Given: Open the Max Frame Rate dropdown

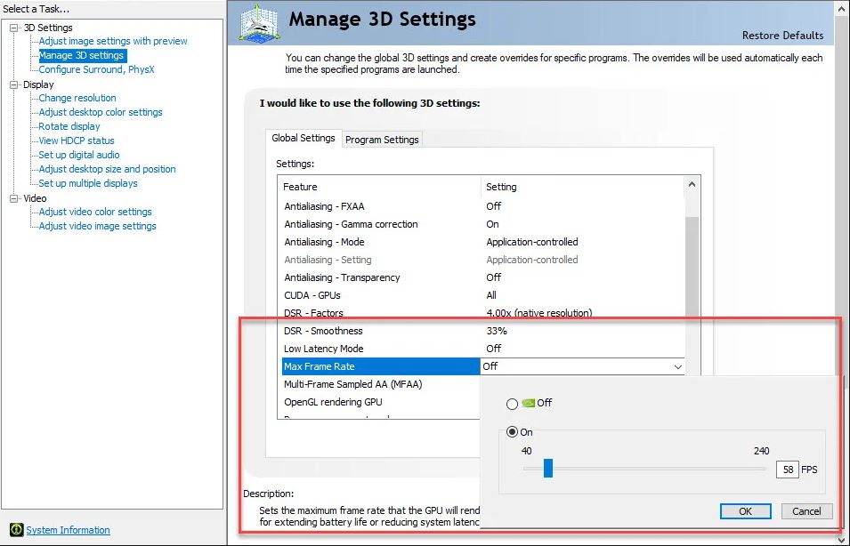Looking at the screenshot, I should pyautogui.click(x=678, y=366).
